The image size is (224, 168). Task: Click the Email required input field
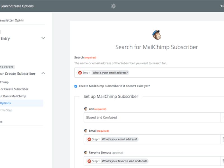coord(152,139)
